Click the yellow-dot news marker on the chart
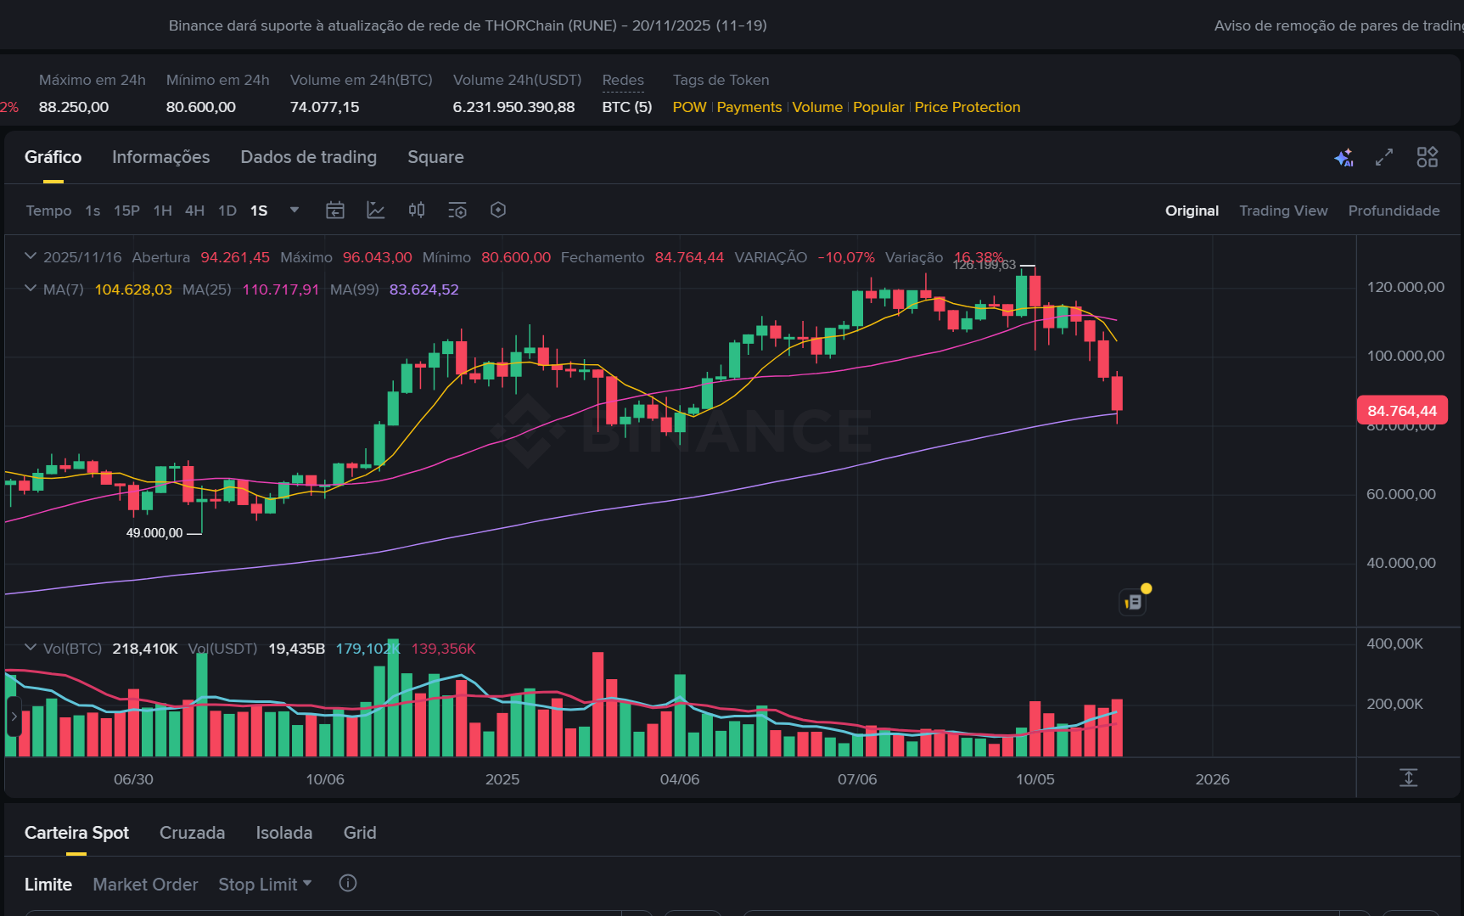1464x916 pixels. click(1134, 601)
